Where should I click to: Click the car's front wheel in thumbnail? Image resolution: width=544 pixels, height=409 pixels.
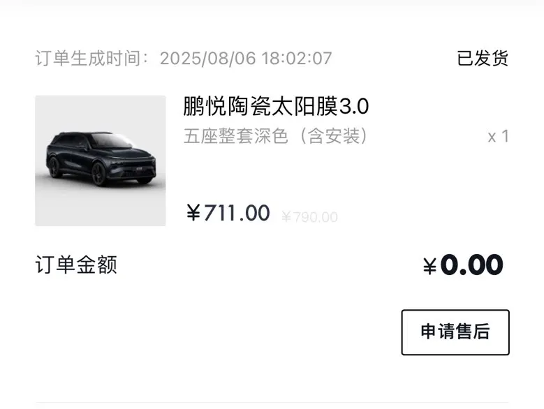(x=99, y=174)
